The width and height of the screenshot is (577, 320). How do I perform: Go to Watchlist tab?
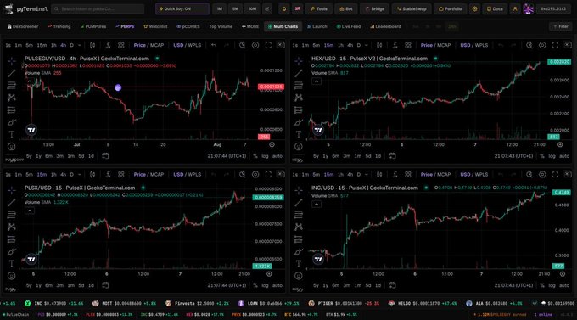[x=155, y=26]
